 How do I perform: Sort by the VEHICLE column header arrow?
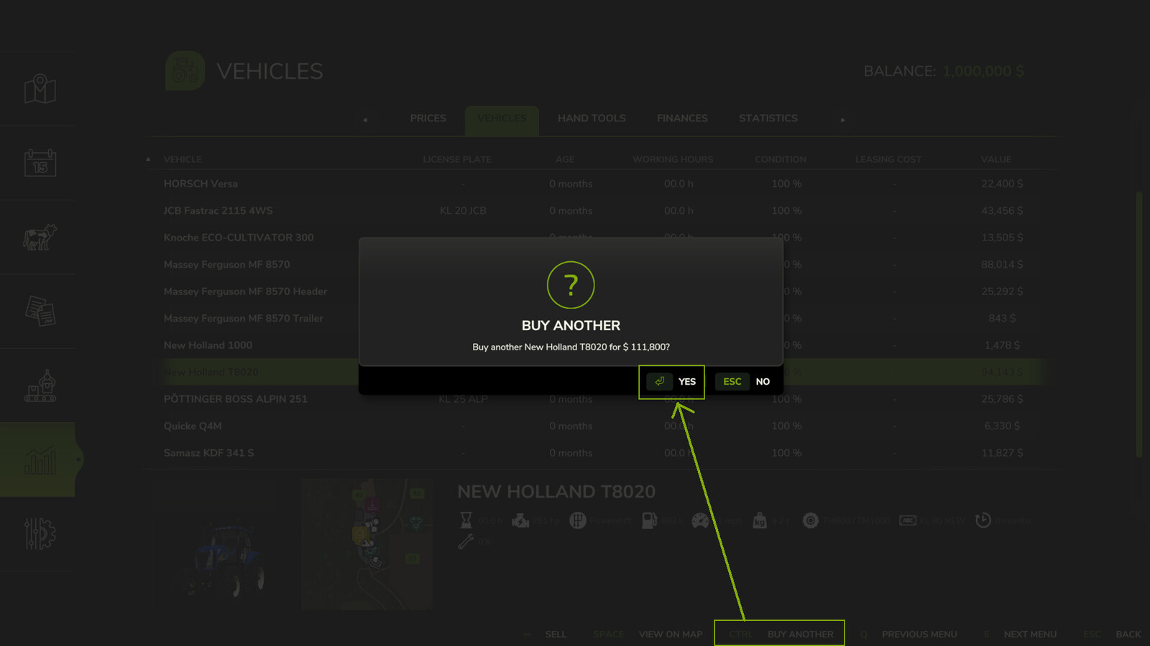point(148,159)
